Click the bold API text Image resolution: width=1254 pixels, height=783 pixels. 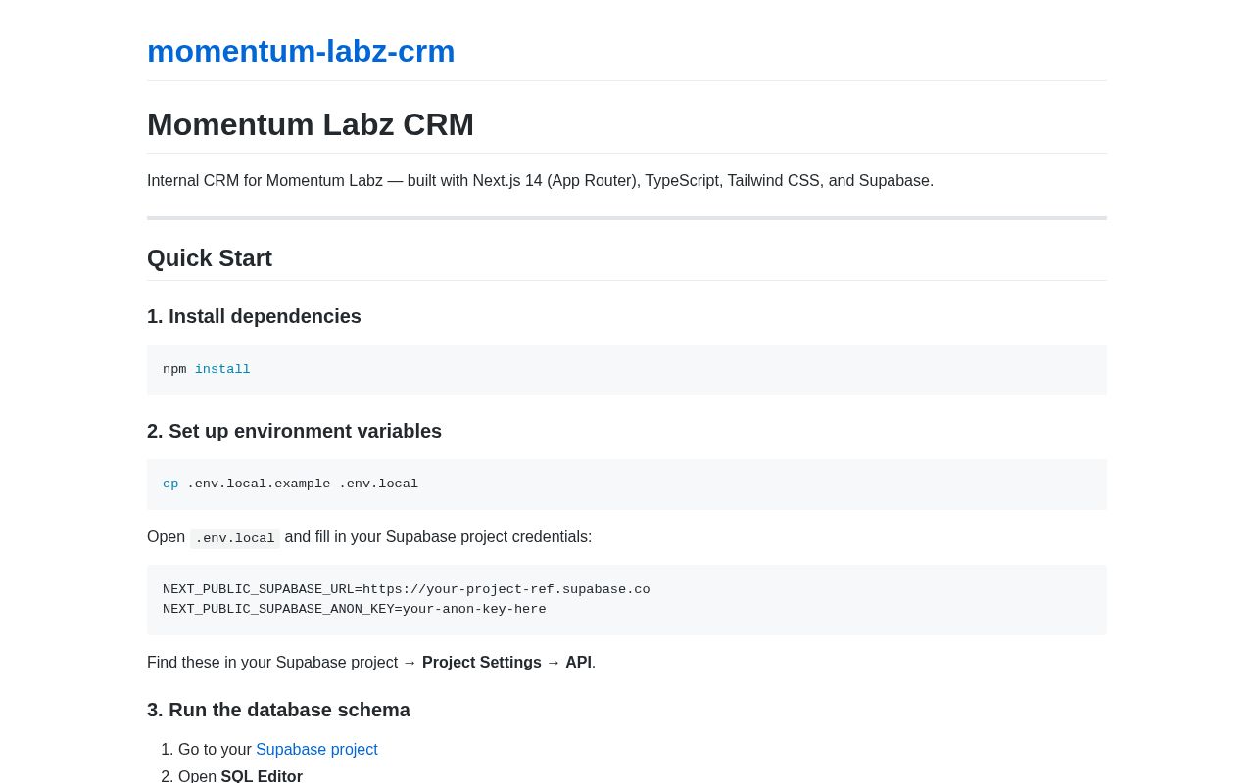[x=578, y=663]
